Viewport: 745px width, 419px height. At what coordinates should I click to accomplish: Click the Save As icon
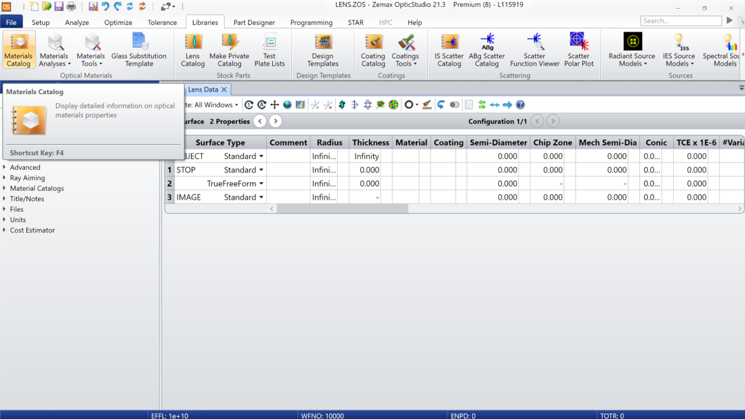coord(93,7)
